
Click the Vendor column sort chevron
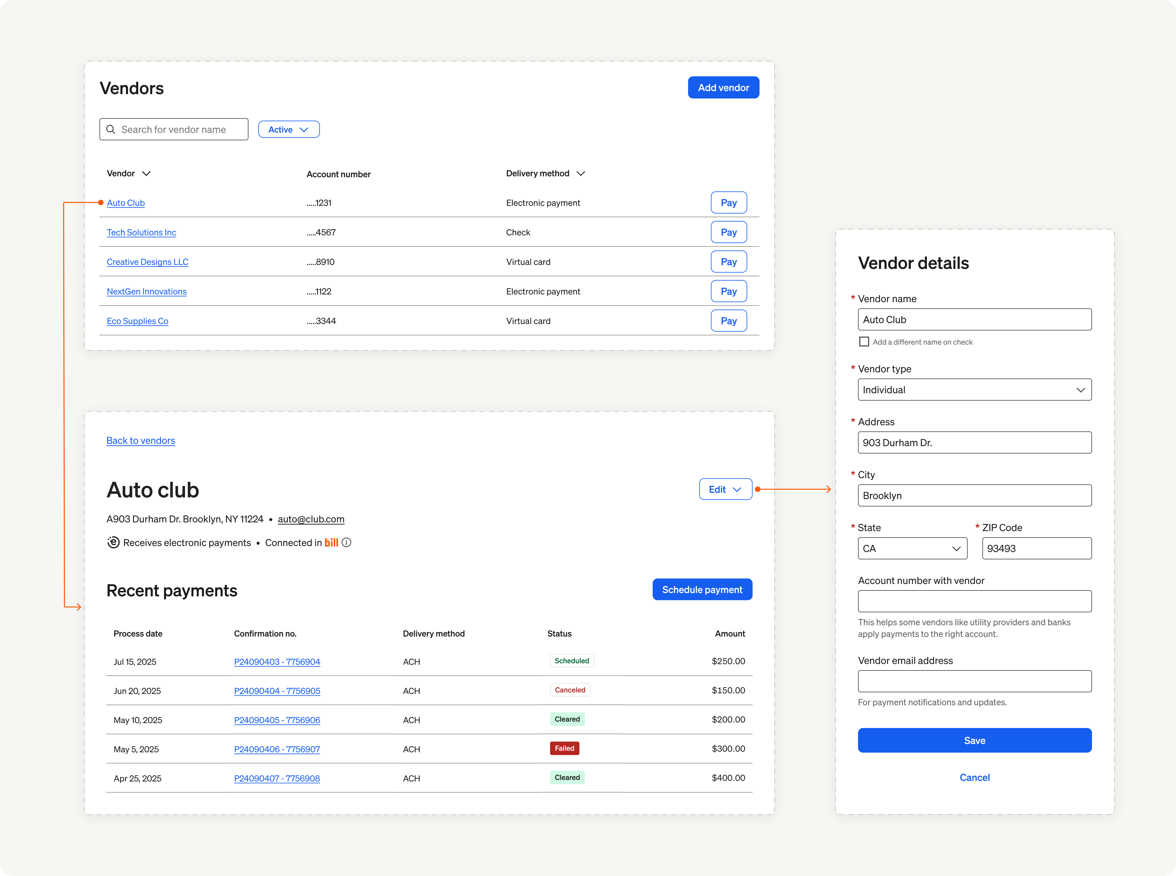pyautogui.click(x=147, y=174)
